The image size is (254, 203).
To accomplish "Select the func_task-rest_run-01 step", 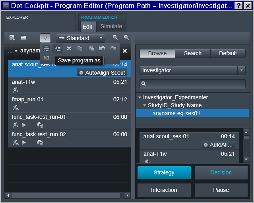I will point(70,121).
